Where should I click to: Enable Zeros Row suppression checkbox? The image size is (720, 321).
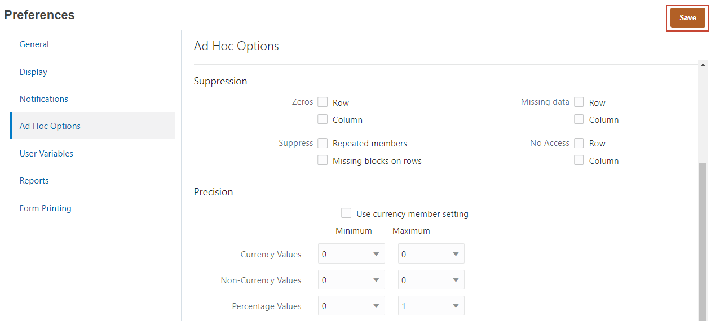point(323,102)
